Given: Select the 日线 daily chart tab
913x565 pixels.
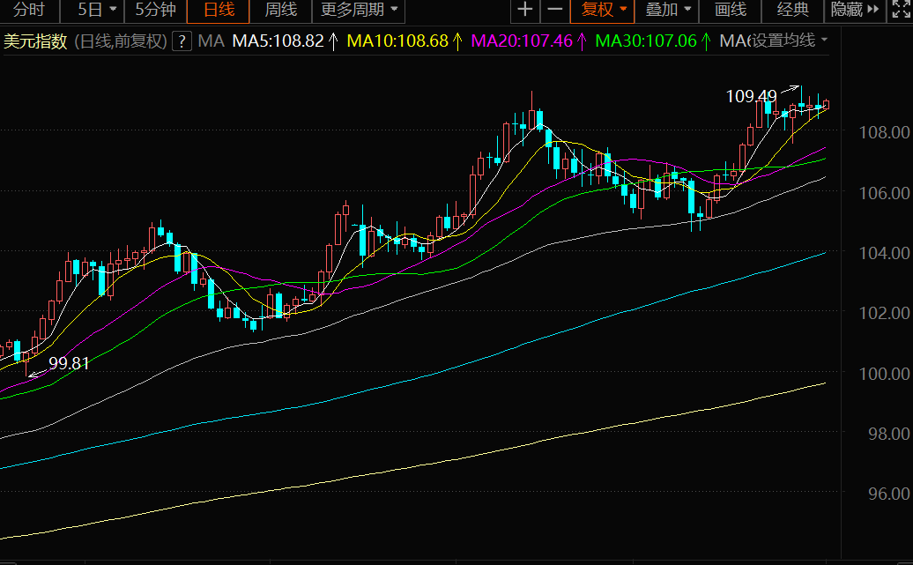Looking at the screenshot, I should [219, 11].
